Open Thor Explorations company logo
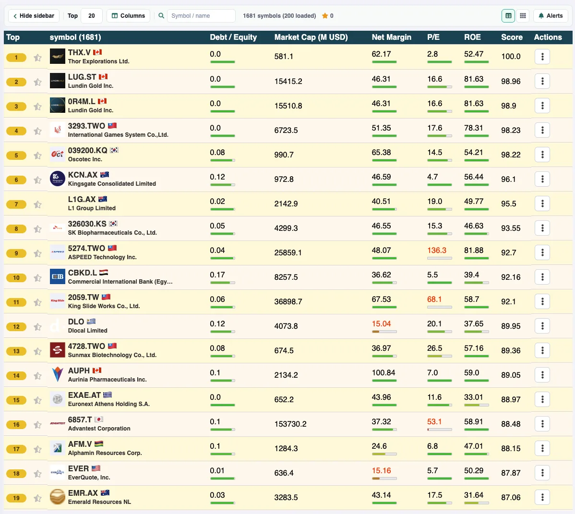575x514 pixels. pyautogui.click(x=58, y=57)
